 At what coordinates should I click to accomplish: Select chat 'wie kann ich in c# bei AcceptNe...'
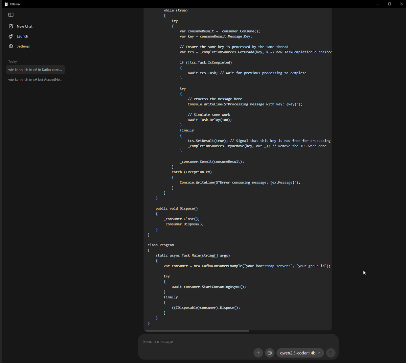tap(36, 80)
